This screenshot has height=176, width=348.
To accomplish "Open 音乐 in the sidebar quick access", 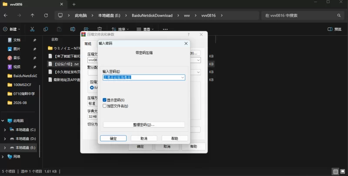I will point(17,58).
